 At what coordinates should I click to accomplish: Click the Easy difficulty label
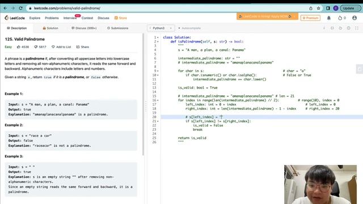pyautogui.click(x=8, y=47)
